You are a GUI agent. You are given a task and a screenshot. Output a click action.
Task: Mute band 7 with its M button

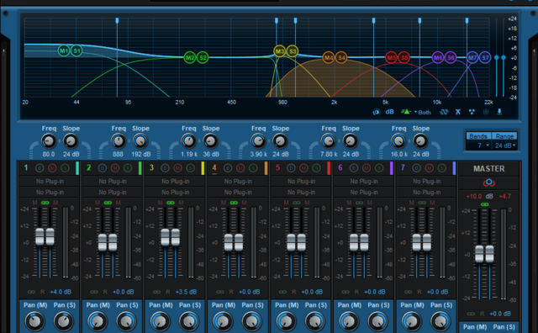pyautogui.click(x=430, y=168)
